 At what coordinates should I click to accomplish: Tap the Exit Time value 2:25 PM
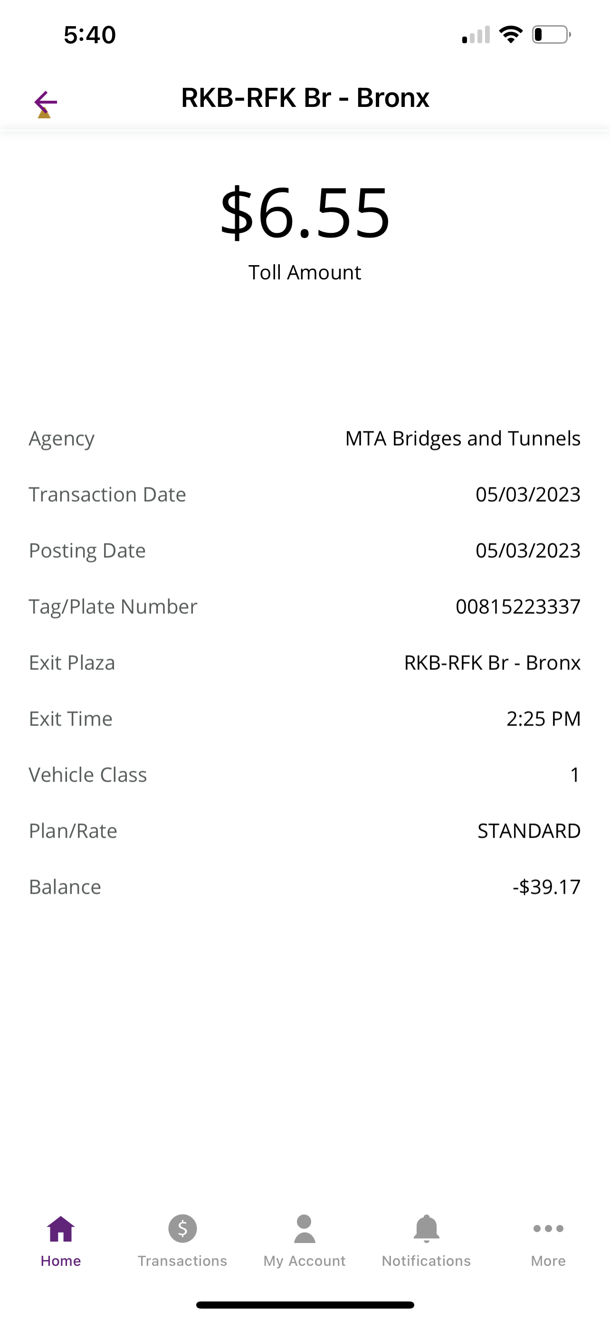tap(543, 718)
